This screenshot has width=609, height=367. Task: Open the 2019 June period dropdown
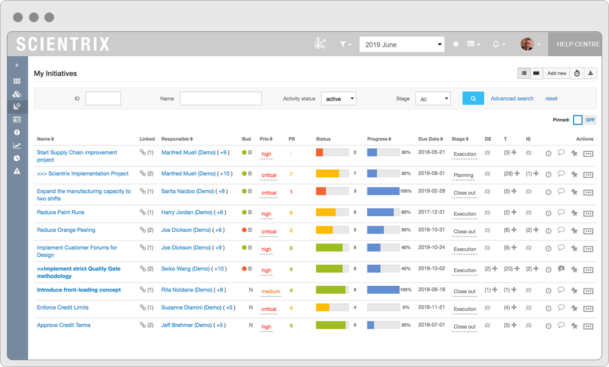click(402, 44)
